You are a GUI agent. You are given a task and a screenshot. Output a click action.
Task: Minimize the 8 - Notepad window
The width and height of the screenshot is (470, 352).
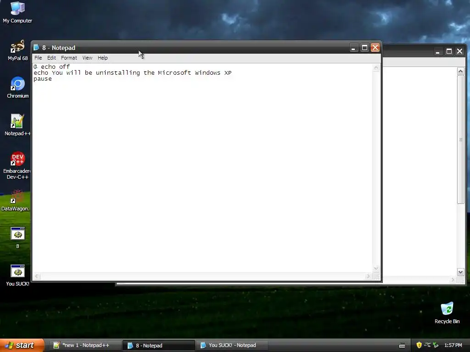click(x=353, y=48)
